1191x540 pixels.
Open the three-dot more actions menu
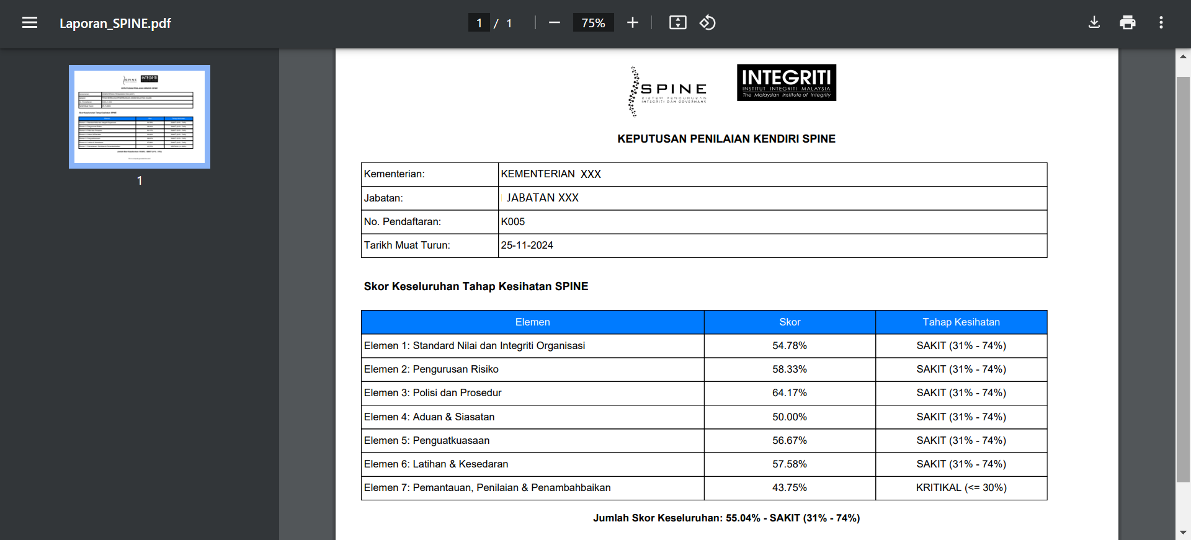pos(1161,23)
